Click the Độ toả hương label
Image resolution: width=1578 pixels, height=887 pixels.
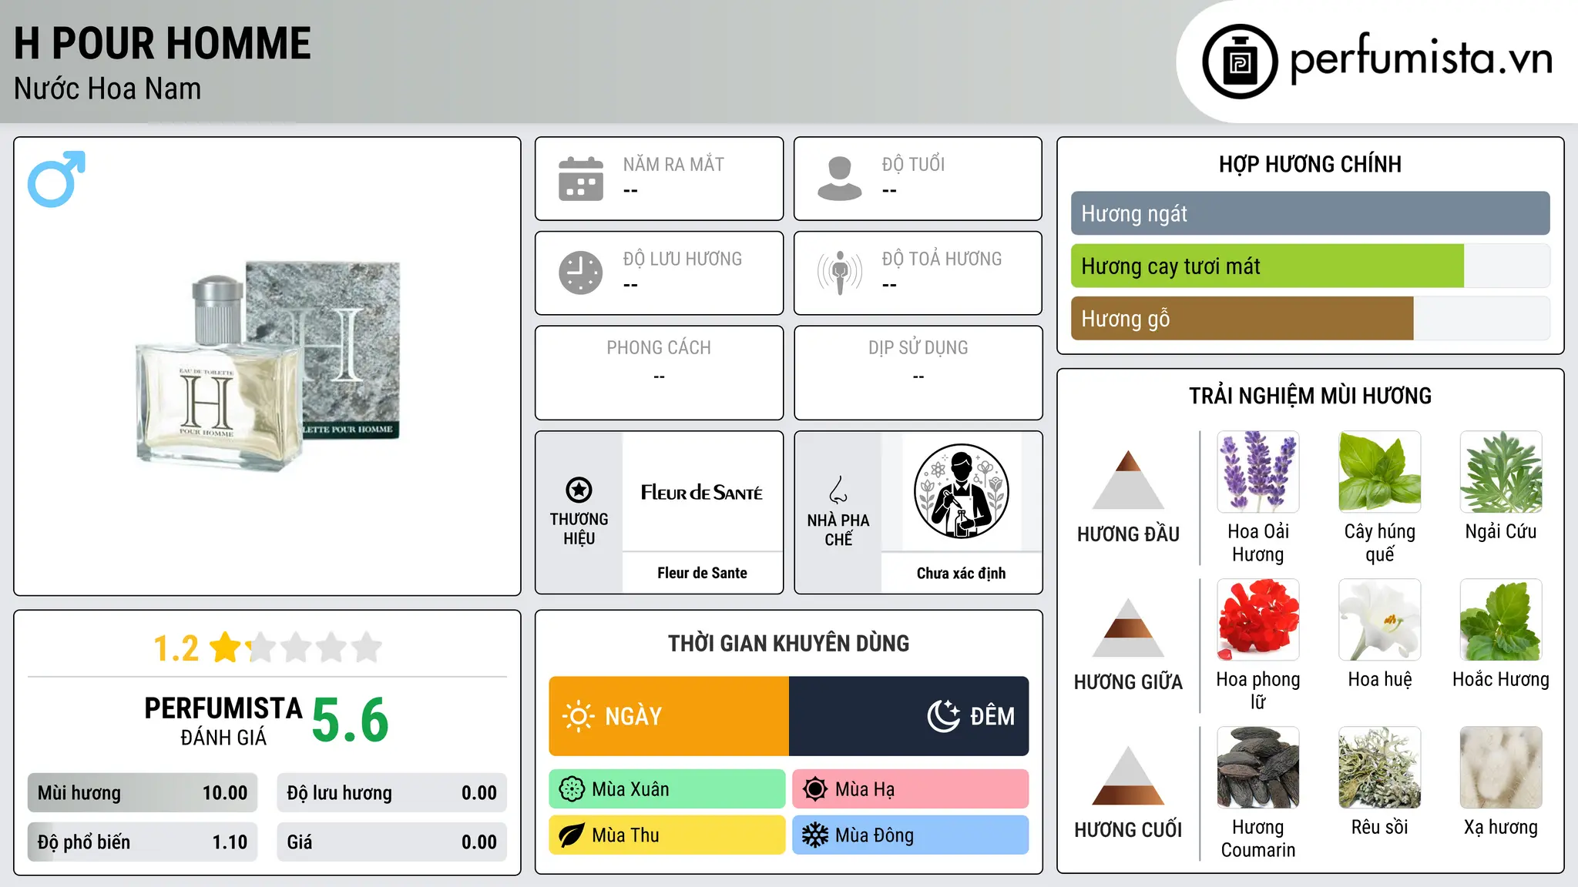[942, 259]
